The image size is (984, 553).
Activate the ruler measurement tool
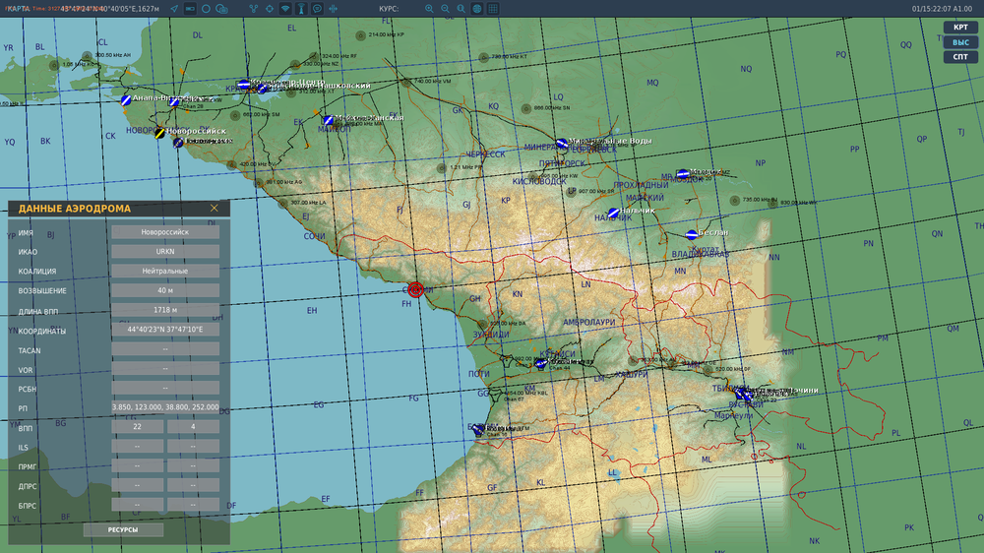click(x=190, y=9)
